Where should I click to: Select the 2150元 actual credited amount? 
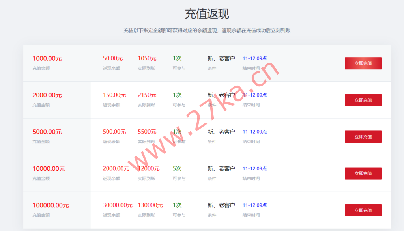coord(147,95)
